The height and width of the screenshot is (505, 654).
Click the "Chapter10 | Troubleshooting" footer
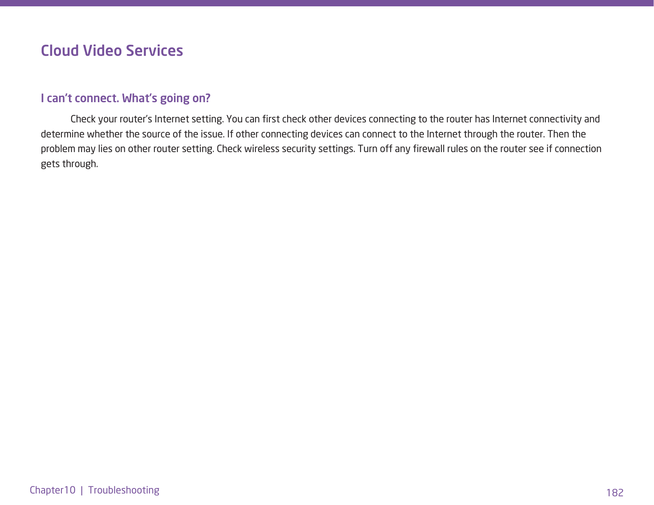tap(94, 490)
